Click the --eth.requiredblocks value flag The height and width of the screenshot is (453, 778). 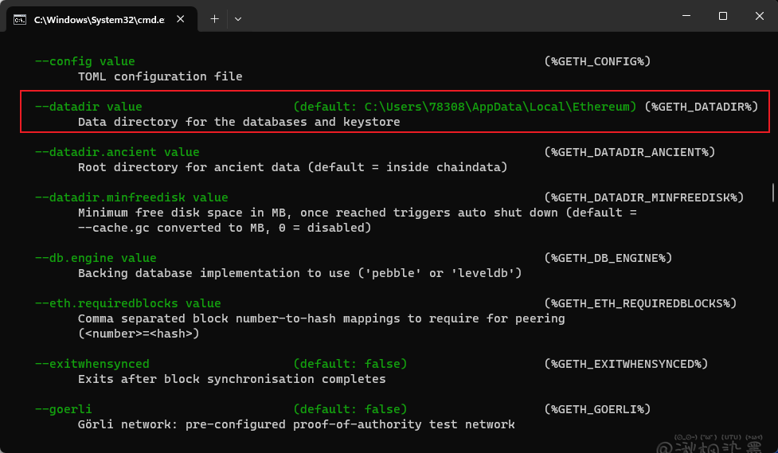click(127, 303)
